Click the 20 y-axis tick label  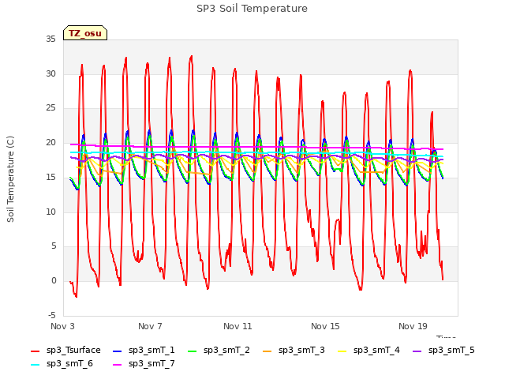[x=50, y=143]
